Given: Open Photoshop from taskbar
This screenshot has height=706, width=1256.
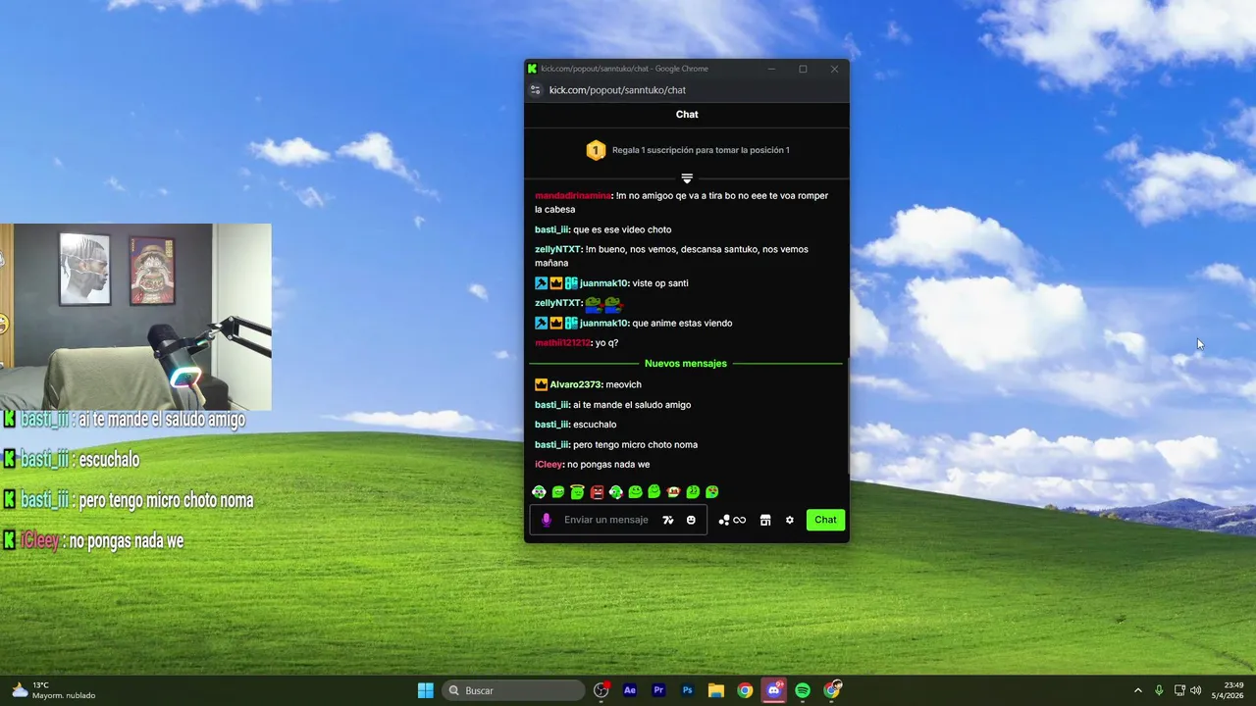Looking at the screenshot, I should 688,690.
